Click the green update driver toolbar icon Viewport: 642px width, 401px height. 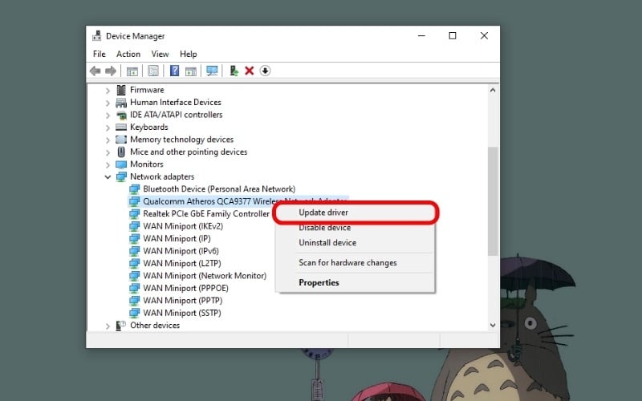234,71
